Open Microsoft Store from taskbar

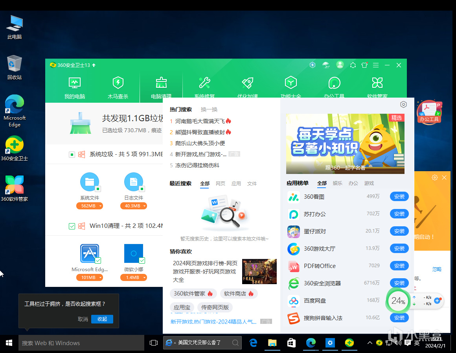tap(291, 343)
